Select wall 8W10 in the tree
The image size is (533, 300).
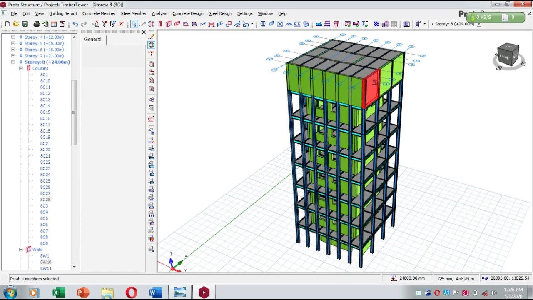pyautogui.click(x=46, y=262)
